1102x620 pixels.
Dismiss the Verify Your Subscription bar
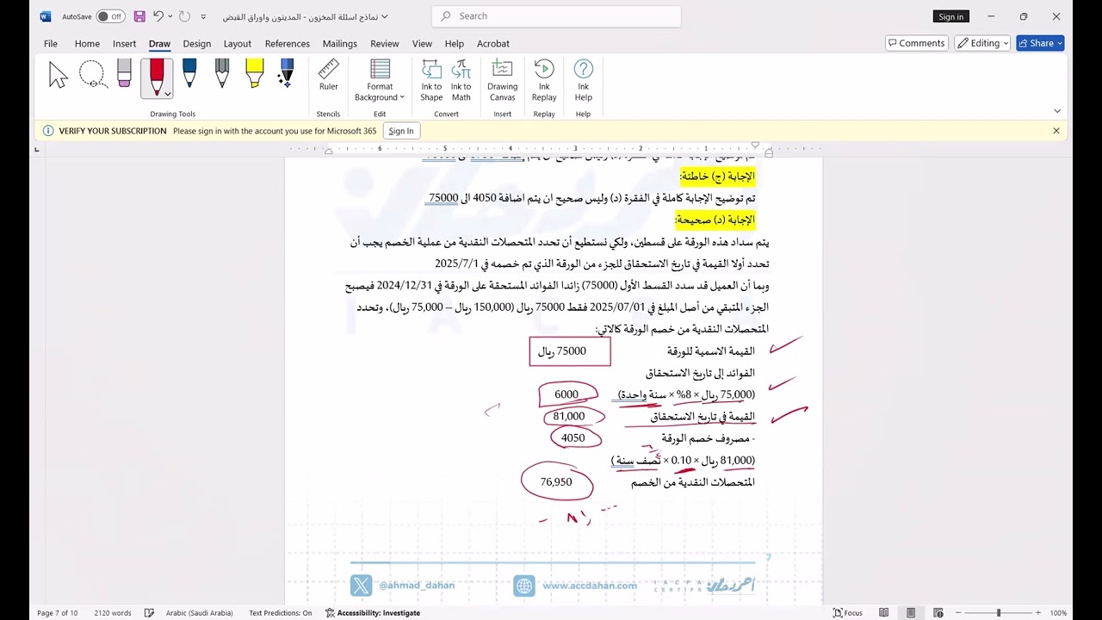point(1056,131)
